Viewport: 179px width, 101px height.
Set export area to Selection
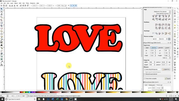pos(161,48)
